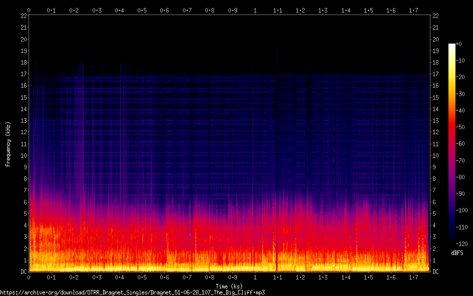Select the 17 kHz label on right axis
This screenshot has height=296, width=473.
(x=435, y=74)
